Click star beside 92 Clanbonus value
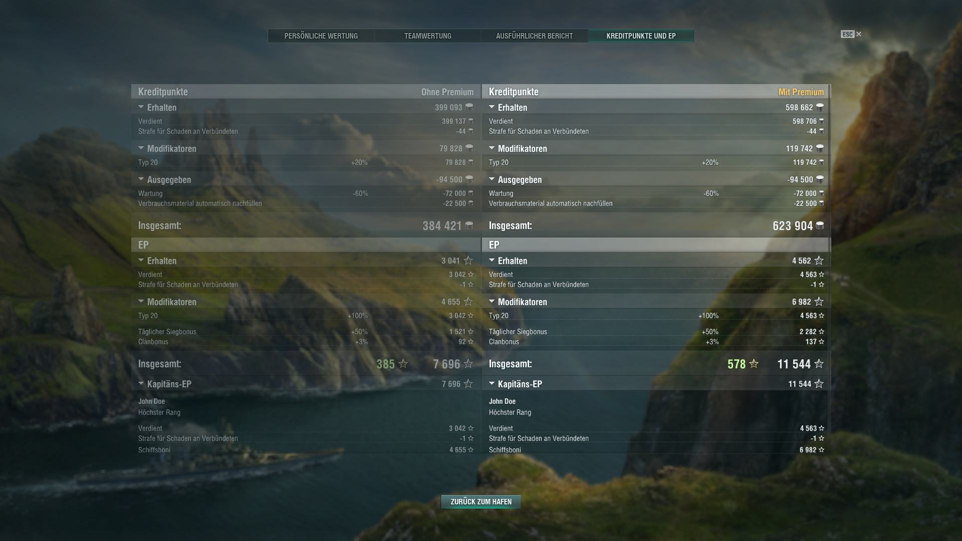Viewport: 962px width, 541px height. click(x=470, y=342)
